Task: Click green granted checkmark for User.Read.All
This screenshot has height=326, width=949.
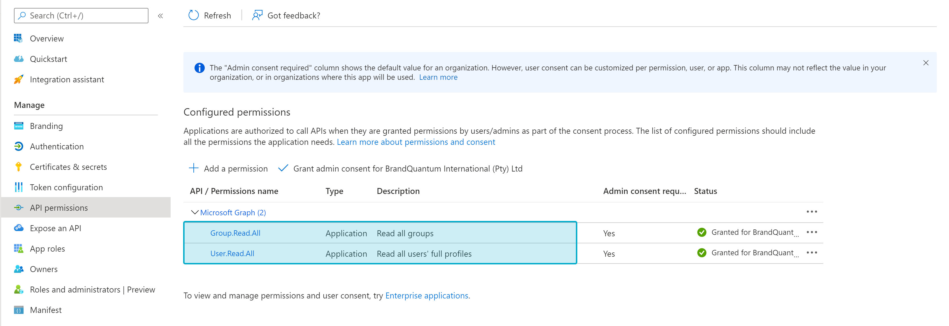Action: click(702, 253)
